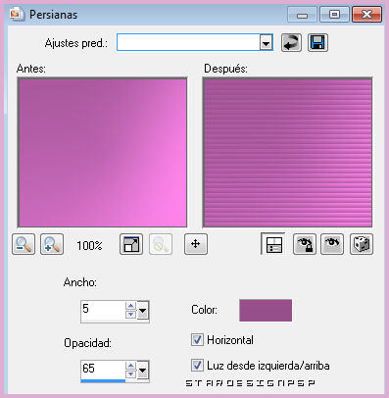
Task: Zoom in the preview with plus magnifier
Action: pyautogui.click(x=52, y=244)
